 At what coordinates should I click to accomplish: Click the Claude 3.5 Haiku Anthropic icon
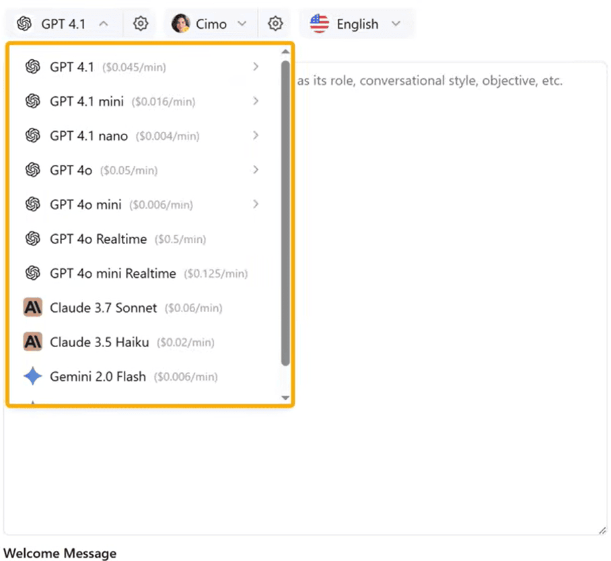pyautogui.click(x=32, y=342)
